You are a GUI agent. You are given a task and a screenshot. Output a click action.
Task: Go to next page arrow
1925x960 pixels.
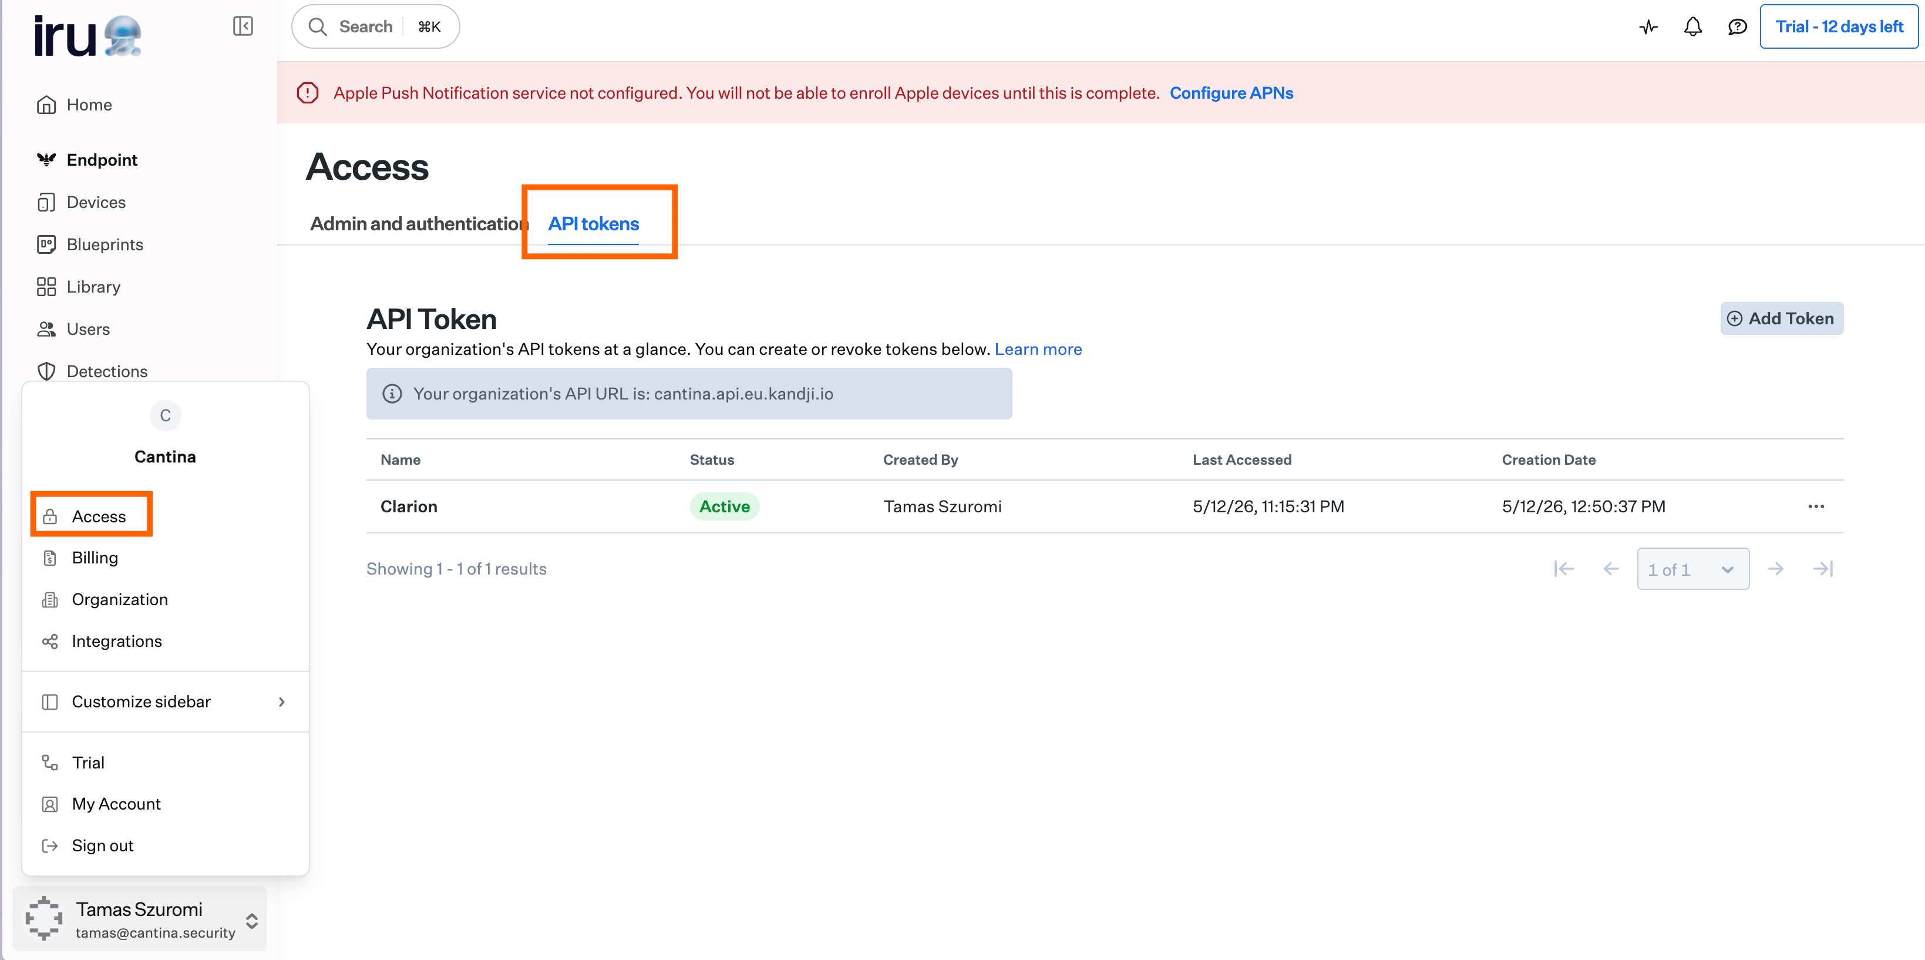pyautogui.click(x=1775, y=569)
